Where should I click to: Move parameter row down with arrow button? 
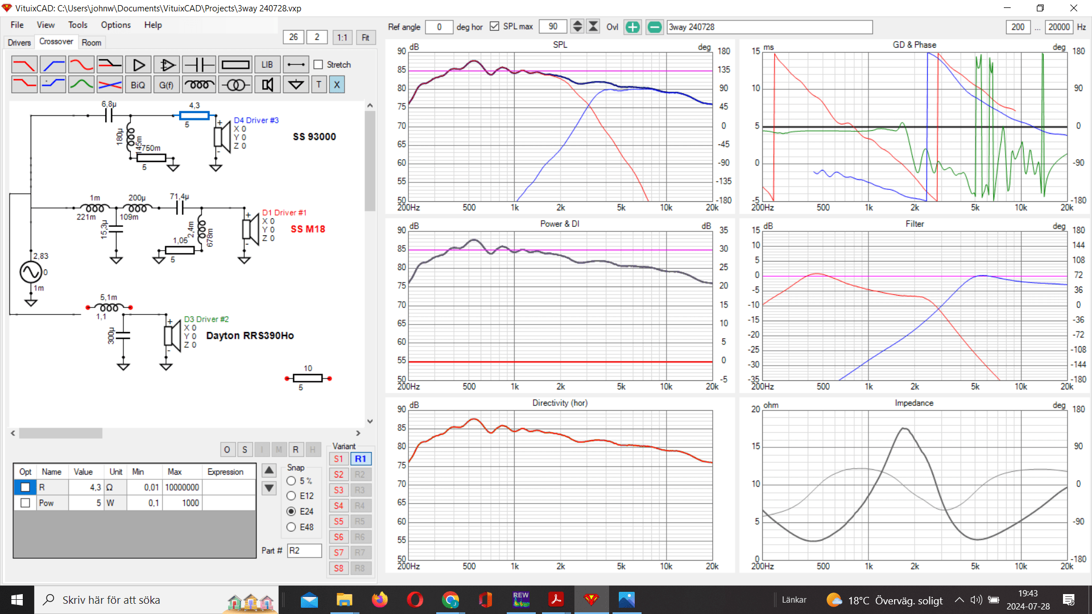(269, 488)
